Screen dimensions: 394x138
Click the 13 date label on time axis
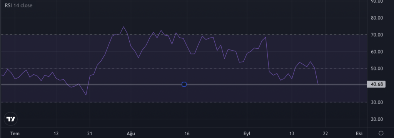coord(292,133)
